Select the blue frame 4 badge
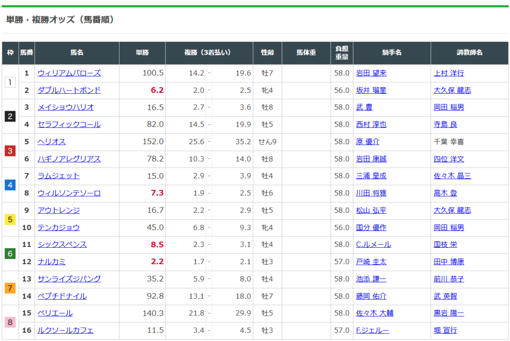The width and height of the screenshot is (510, 341). [x=10, y=185]
